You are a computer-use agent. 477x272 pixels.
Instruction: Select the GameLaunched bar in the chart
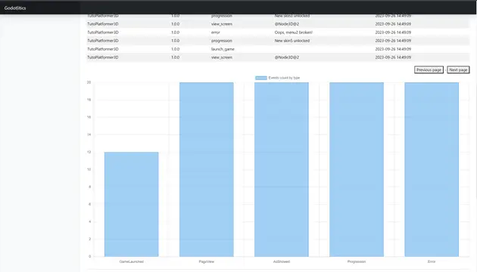click(x=132, y=204)
